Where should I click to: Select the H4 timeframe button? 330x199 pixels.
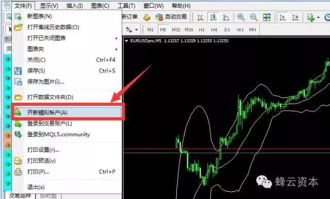click(x=214, y=30)
